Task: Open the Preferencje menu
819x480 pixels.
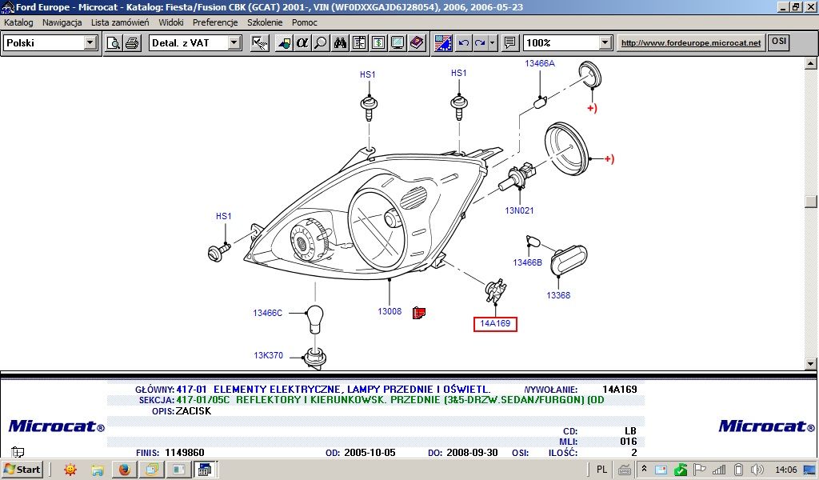Action: pos(215,22)
